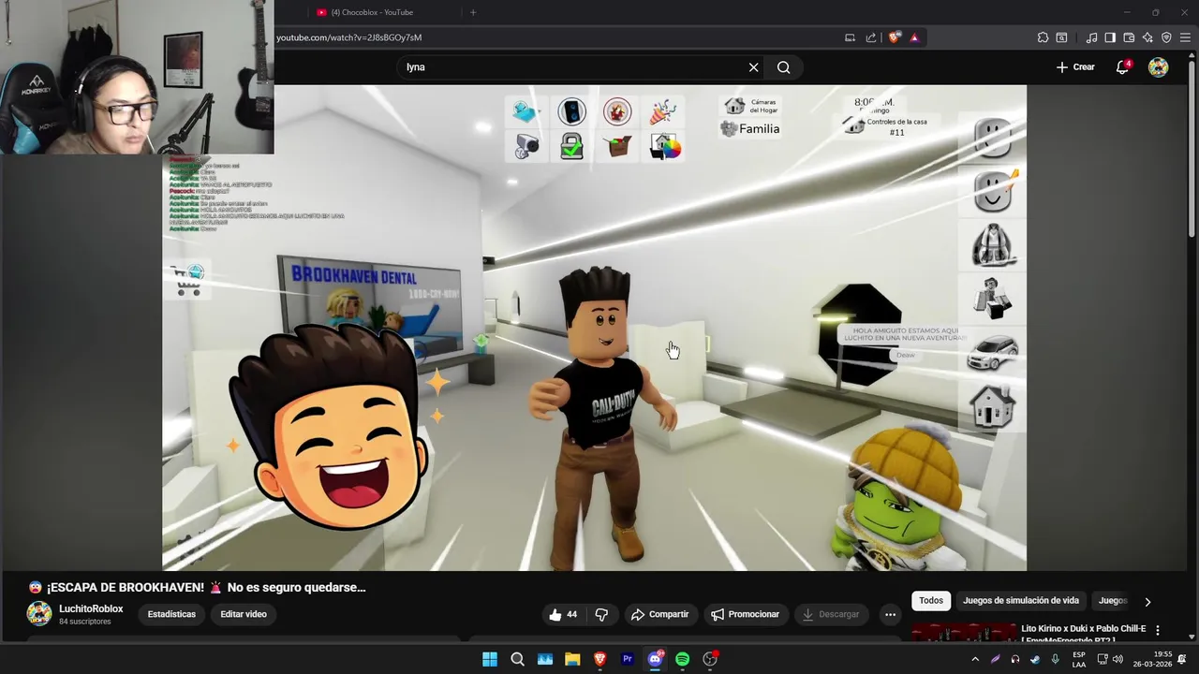
Task: Open Brave Leo AI sparkle icon
Action: pos(1147,37)
